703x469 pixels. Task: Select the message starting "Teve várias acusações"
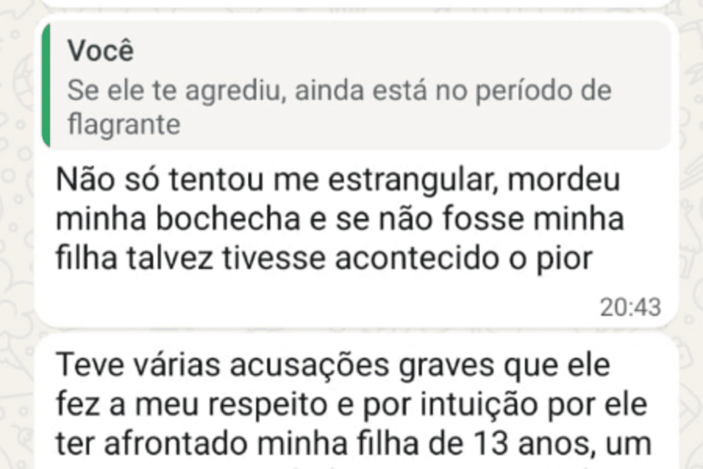click(351, 405)
